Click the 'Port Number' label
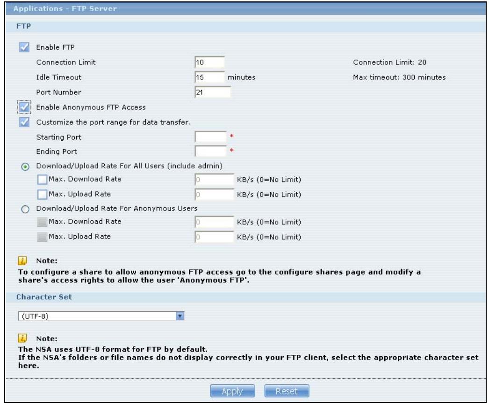Screen dimensions: 489x403 click(58, 92)
